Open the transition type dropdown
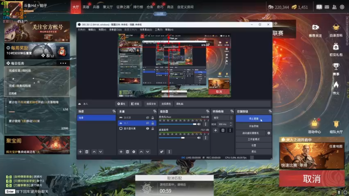 click(223, 118)
